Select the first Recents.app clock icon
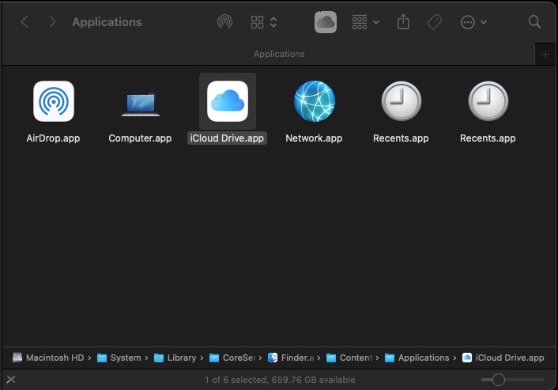Image resolution: width=558 pixels, height=390 pixels. pos(401,101)
